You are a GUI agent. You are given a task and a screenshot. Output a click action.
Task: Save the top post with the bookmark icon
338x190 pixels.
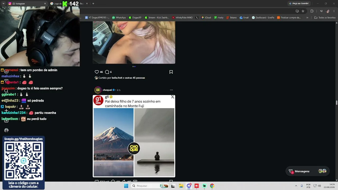(171, 72)
